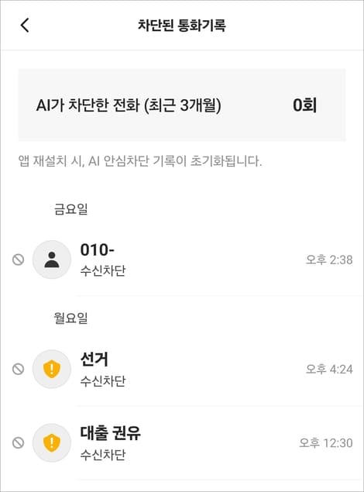Go back using the top-left arrow
364x492 pixels.
(x=25, y=25)
